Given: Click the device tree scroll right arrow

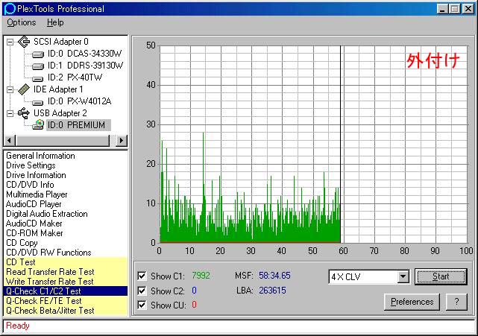Looking at the screenshot, I should (x=122, y=140).
